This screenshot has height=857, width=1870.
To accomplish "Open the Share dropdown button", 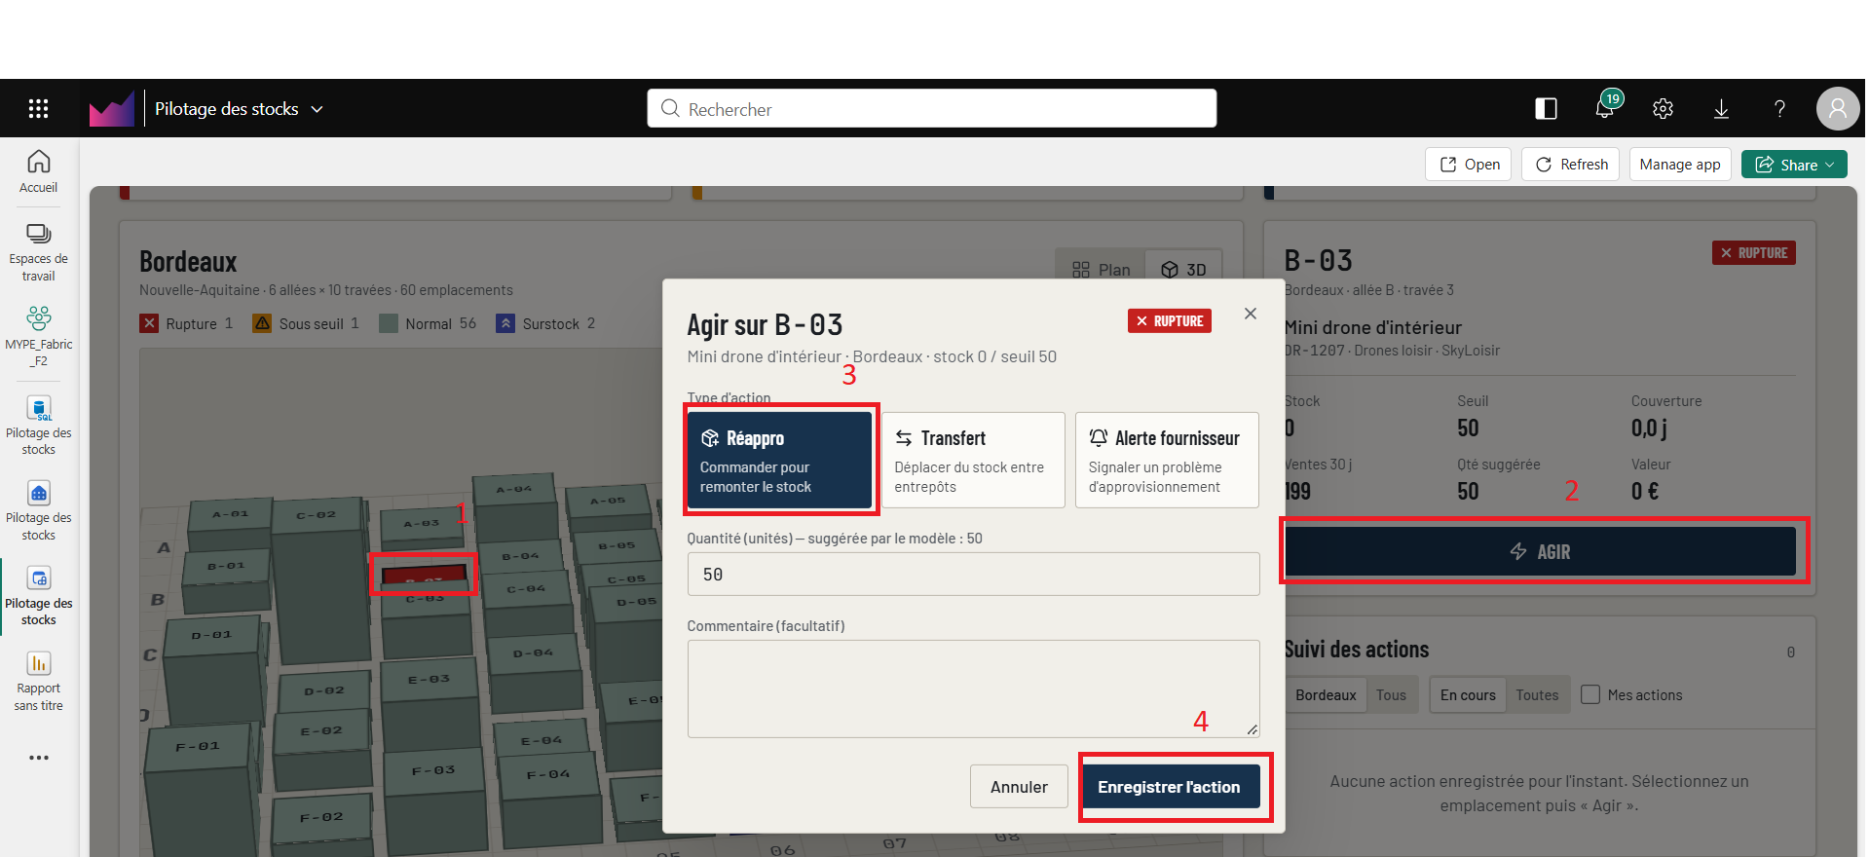I will click(x=1794, y=165).
